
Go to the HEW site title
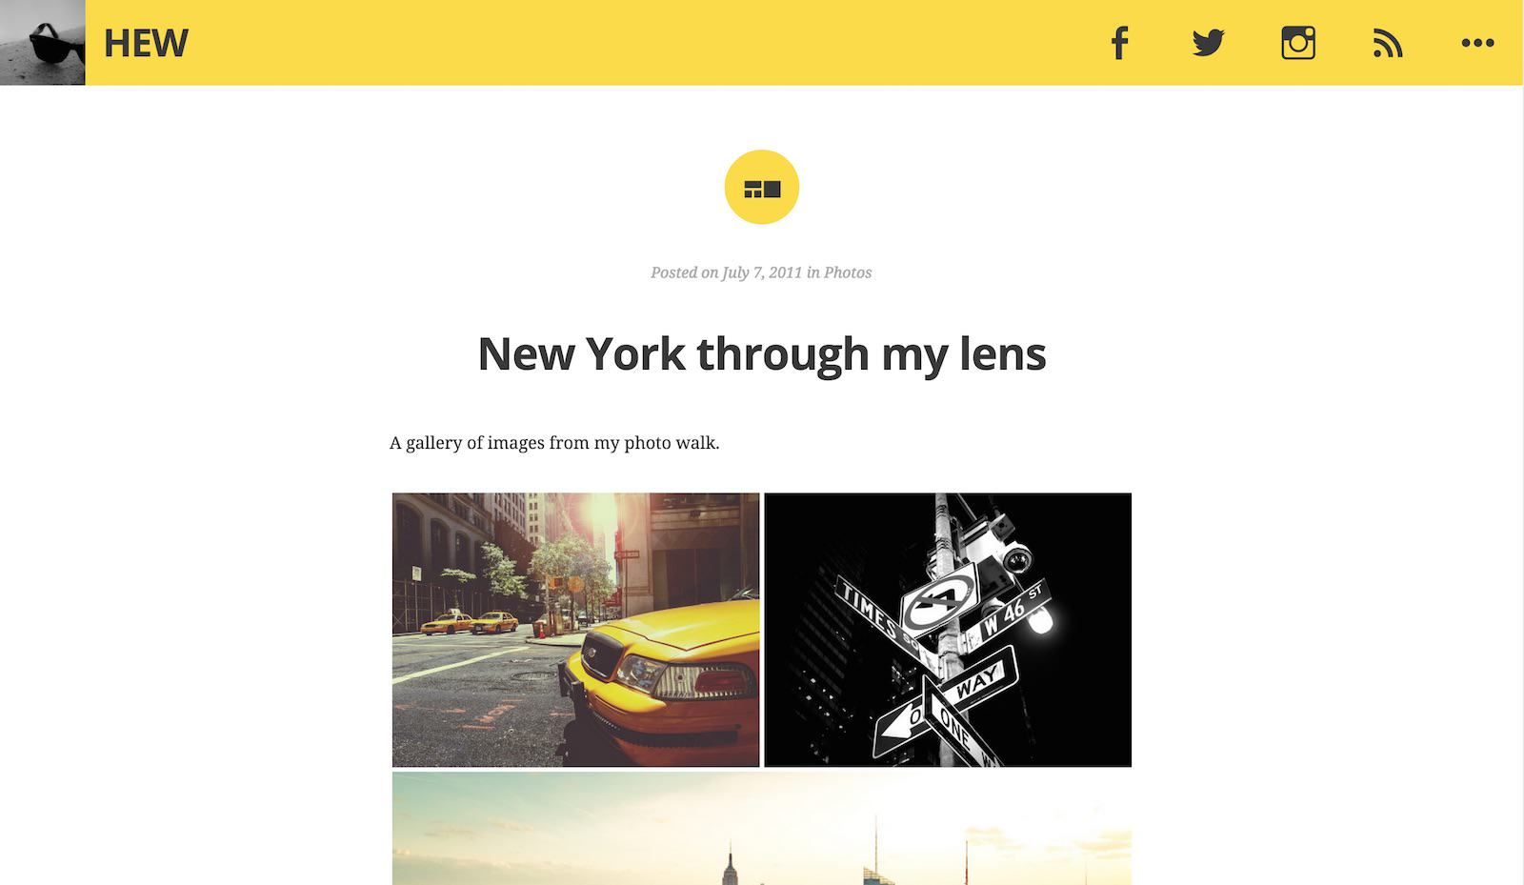(x=146, y=43)
